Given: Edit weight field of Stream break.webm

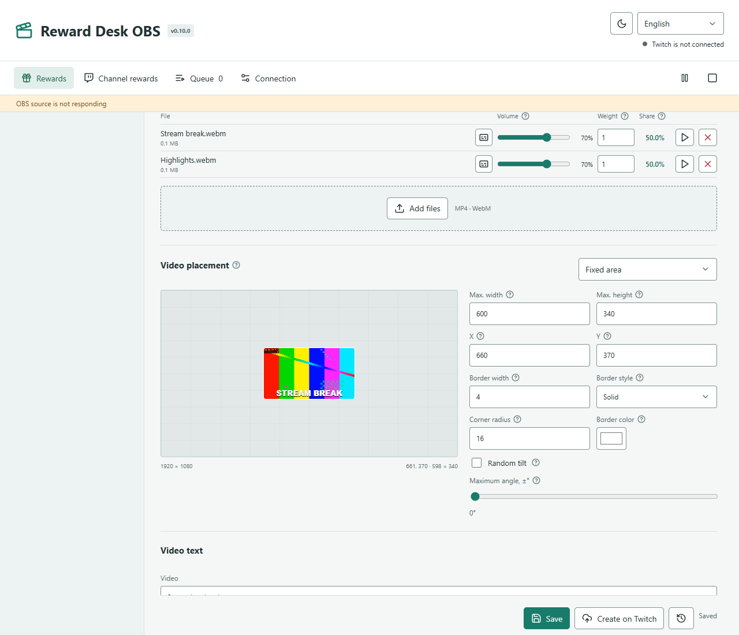Looking at the screenshot, I should 616,137.
